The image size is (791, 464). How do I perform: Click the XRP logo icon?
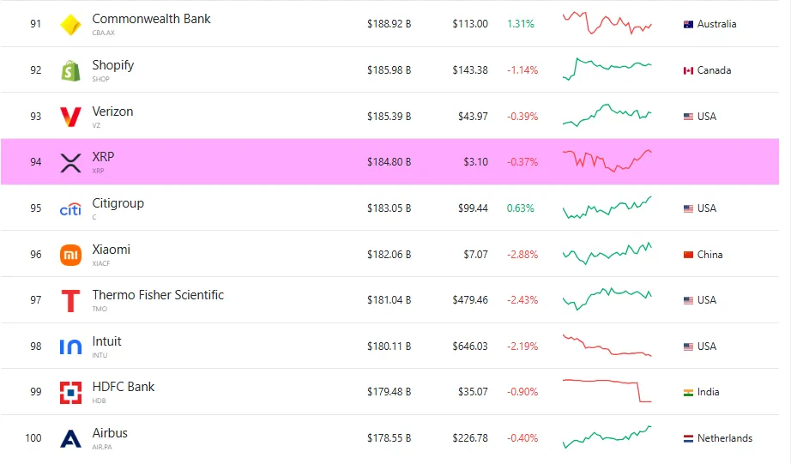pos(70,162)
